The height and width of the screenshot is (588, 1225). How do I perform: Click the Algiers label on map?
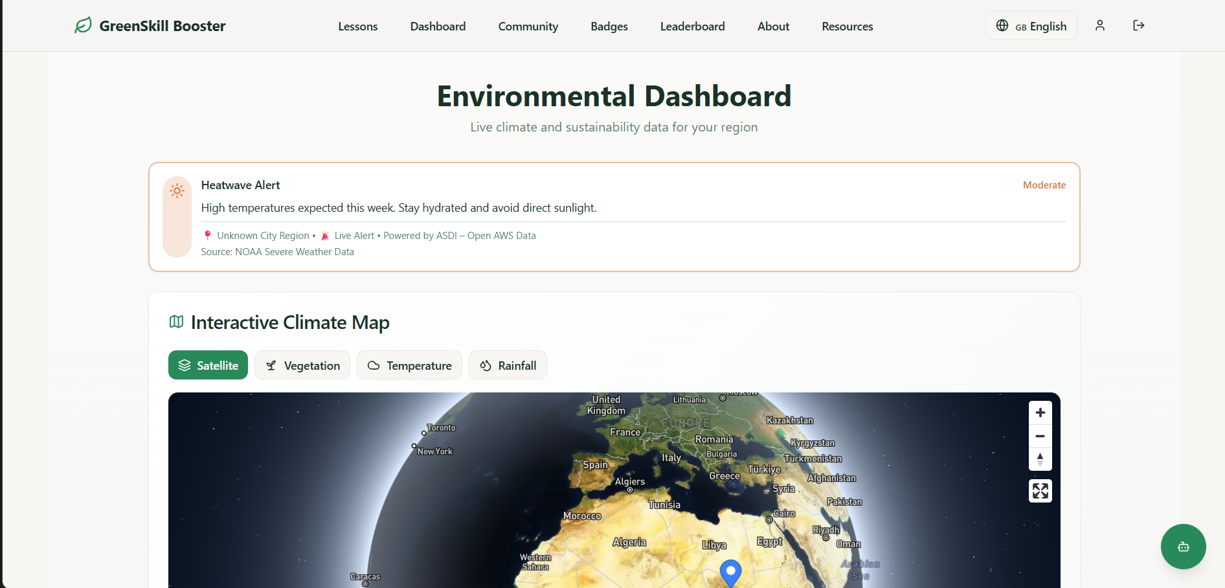(630, 481)
